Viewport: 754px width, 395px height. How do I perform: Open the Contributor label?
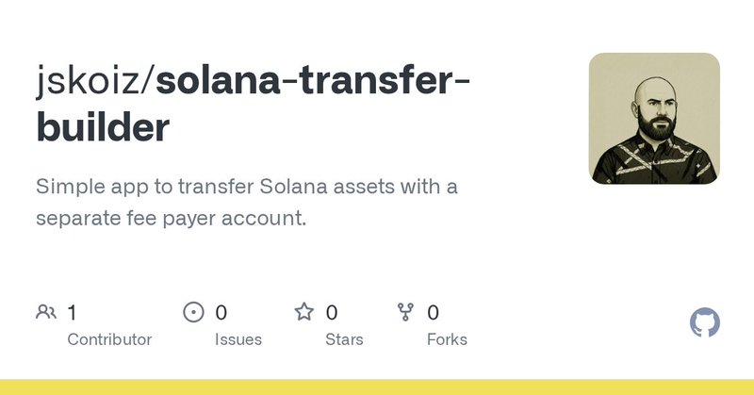click(x=109, y=339)
